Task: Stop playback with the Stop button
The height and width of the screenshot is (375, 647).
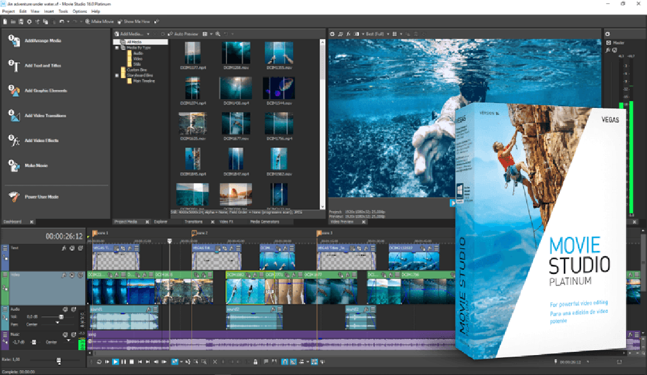Action: click(132, 362)
